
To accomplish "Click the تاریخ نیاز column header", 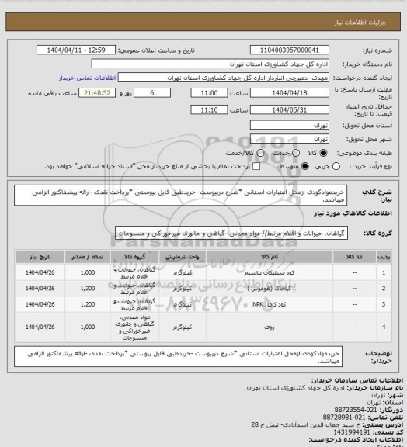I will tap(40, 257).
